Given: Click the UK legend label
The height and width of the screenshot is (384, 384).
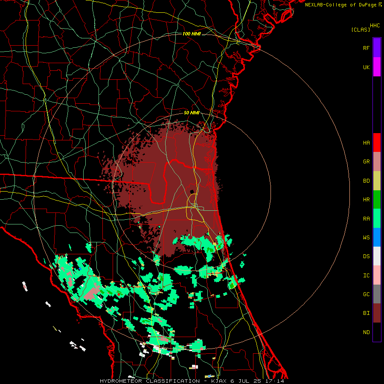Looking at the screenshot, I should 366,67.
